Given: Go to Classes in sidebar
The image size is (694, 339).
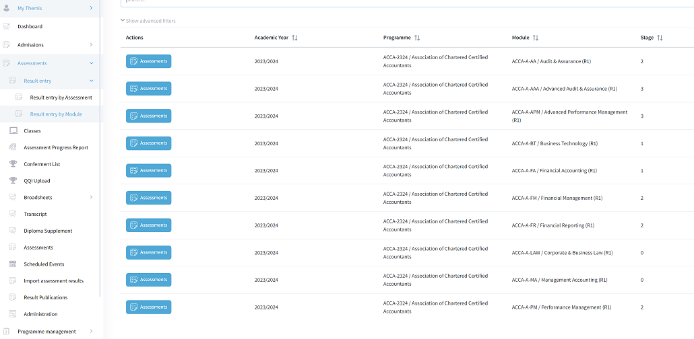Looking at the screenshot, I should pyautogui.click(x=32, y=131).
